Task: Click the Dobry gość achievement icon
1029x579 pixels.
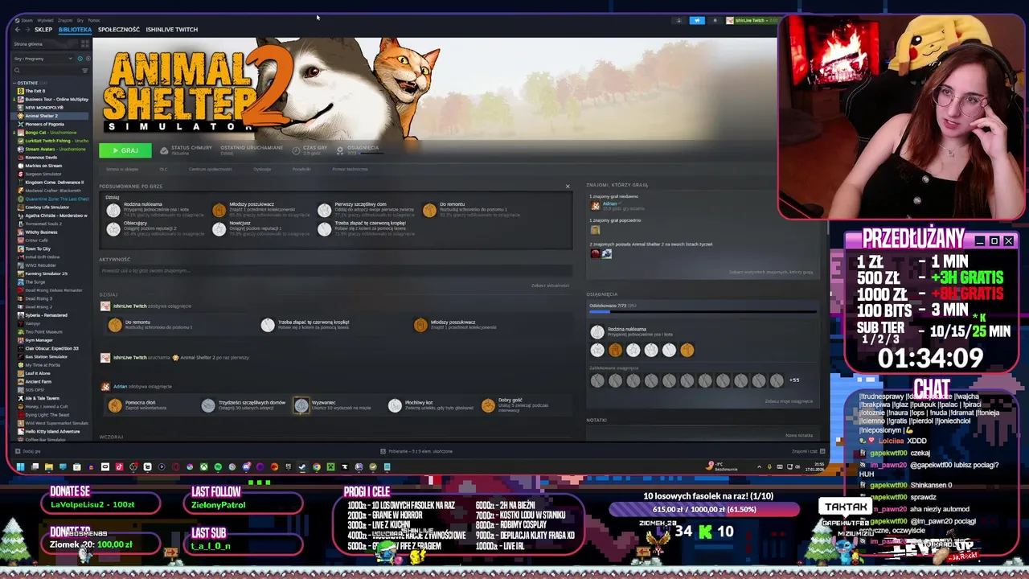Action: 488,405
